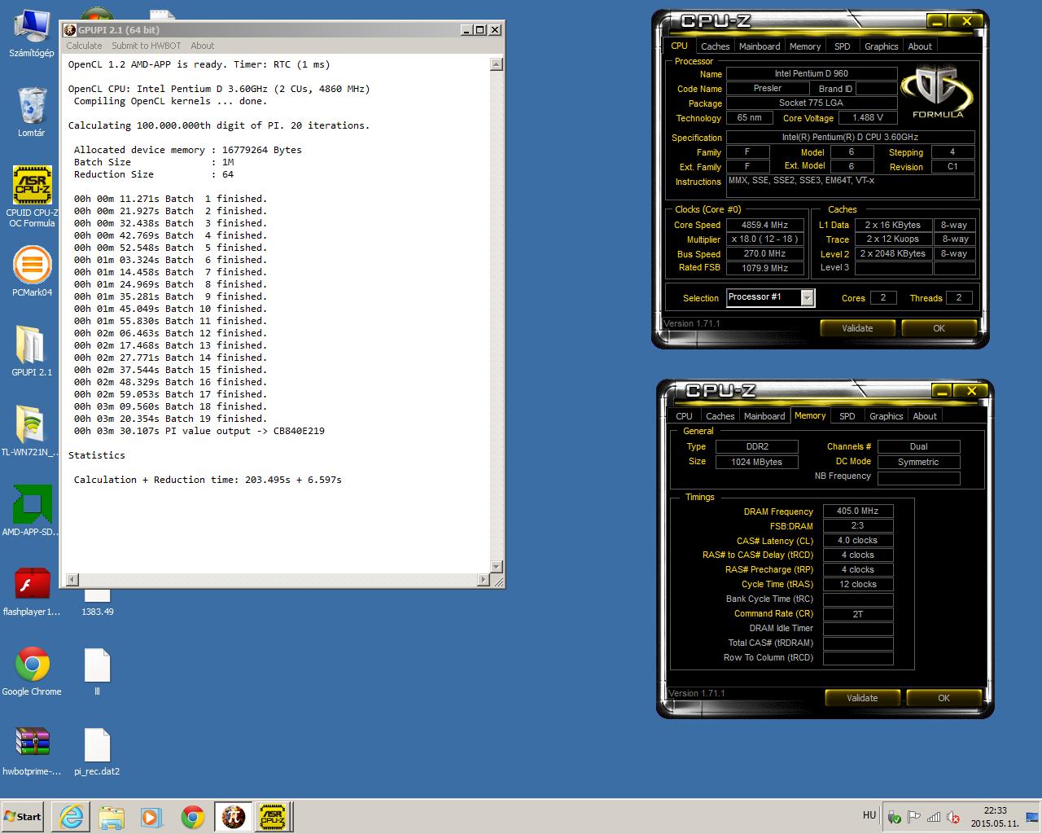Switch to About tab in lower CPU-Z
The height and width of the screenshot is (834, 1042).
click(x=925, y=416)
